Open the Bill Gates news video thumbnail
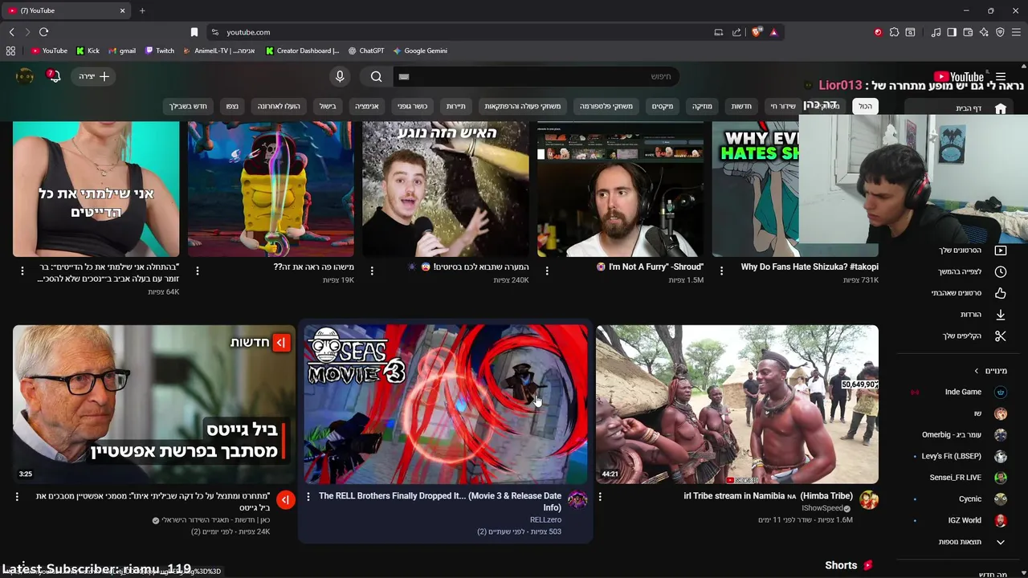This screenshot has width=1028, height=578. pos(154,404)
